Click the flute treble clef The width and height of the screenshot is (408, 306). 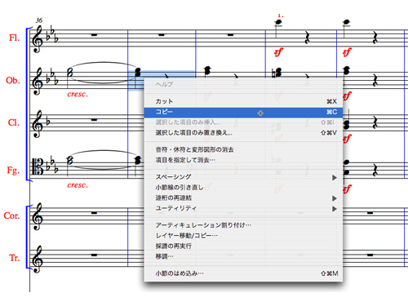point(38,39)
